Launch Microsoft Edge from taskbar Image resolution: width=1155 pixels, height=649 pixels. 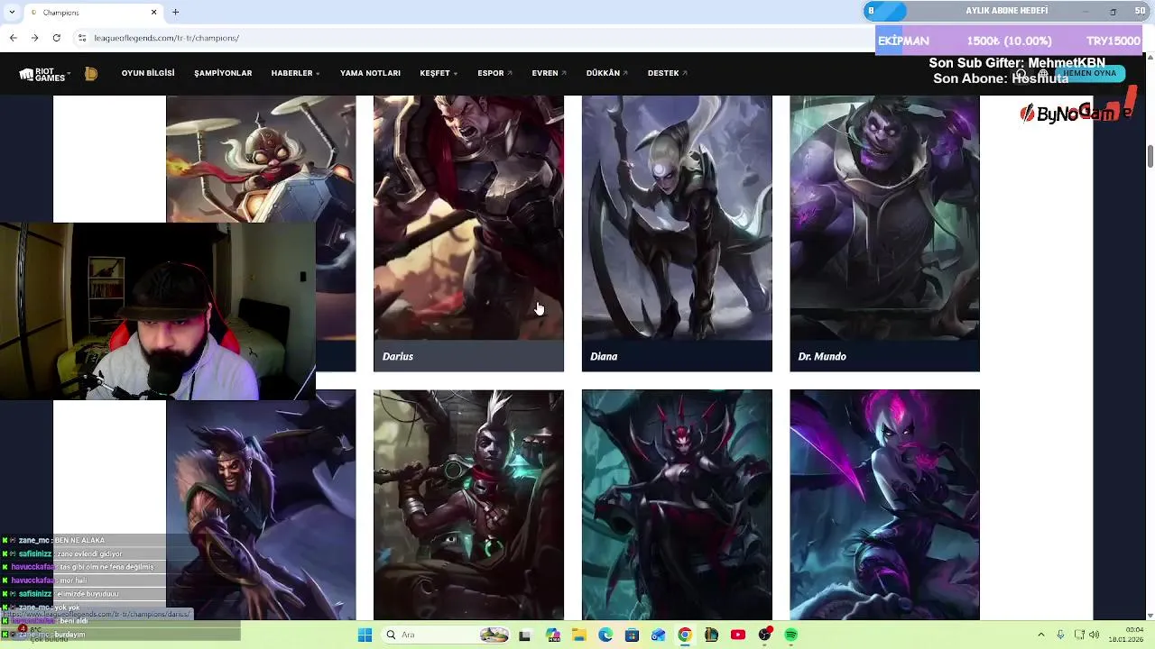605,635
